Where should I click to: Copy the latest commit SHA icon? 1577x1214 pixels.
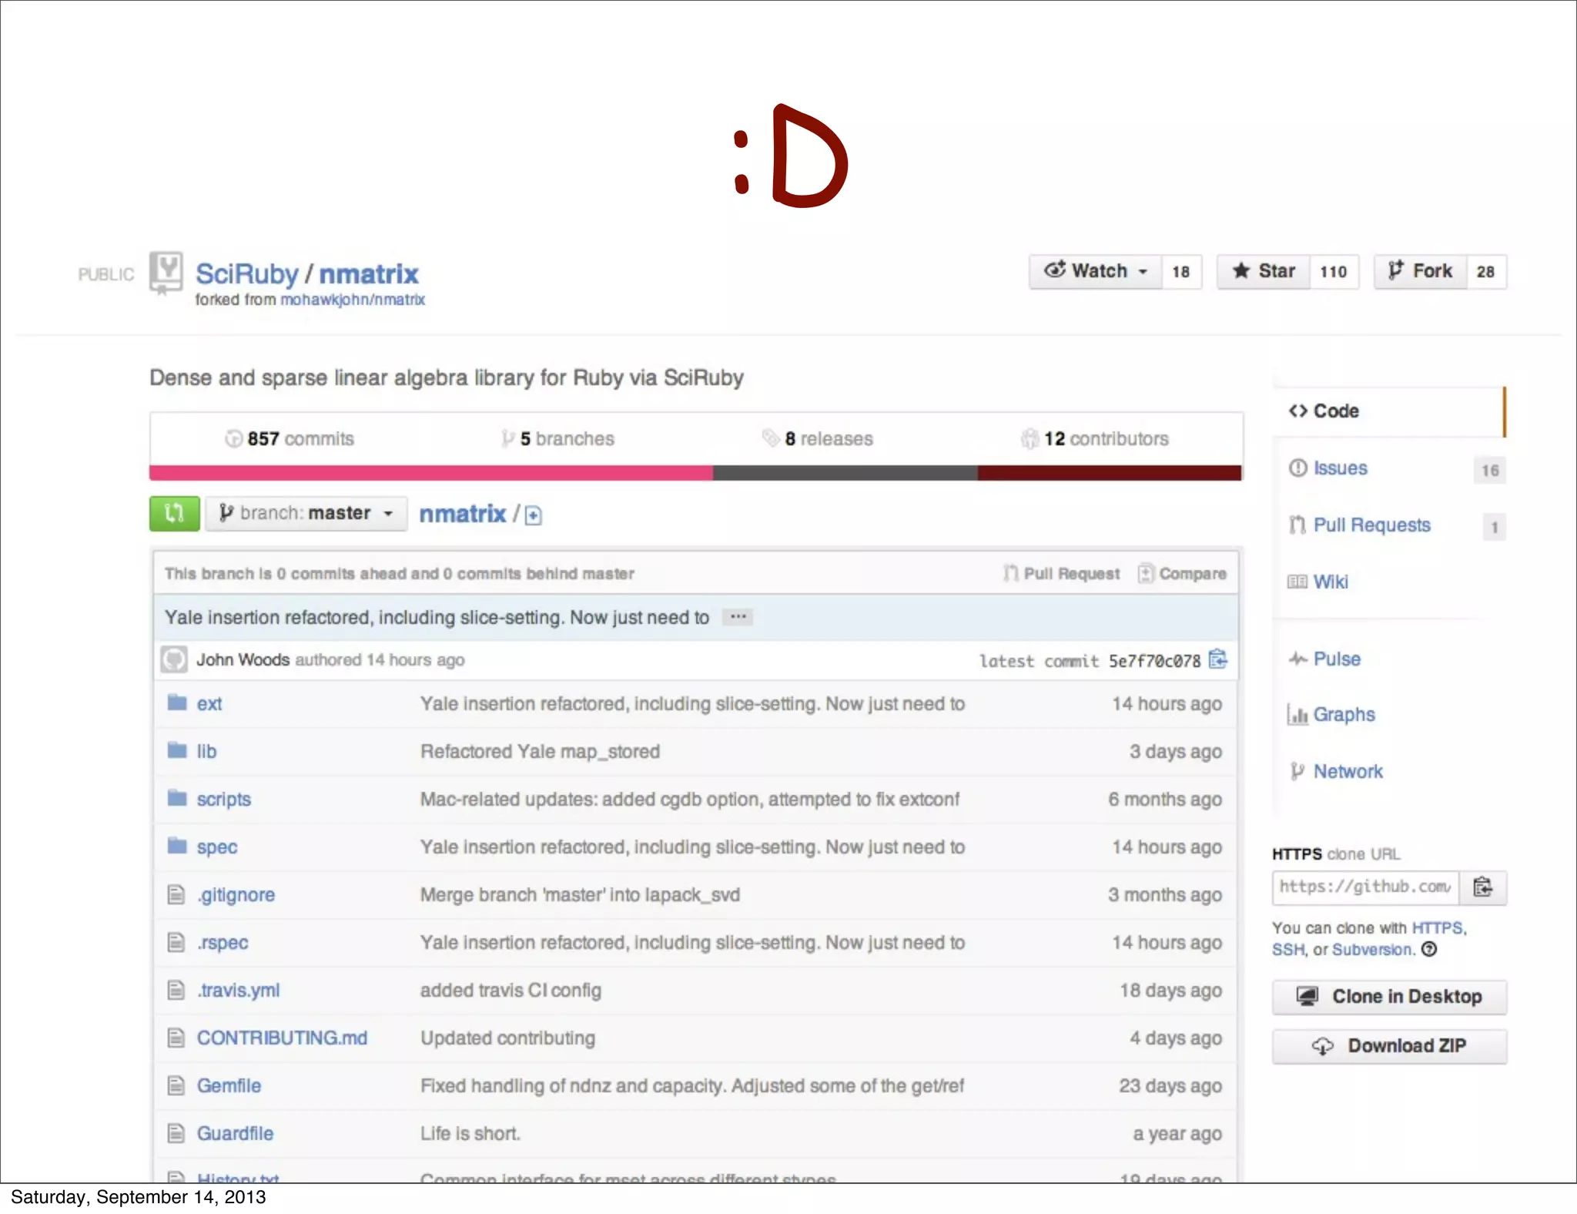pyautogui.click(x=1217, y=659)
